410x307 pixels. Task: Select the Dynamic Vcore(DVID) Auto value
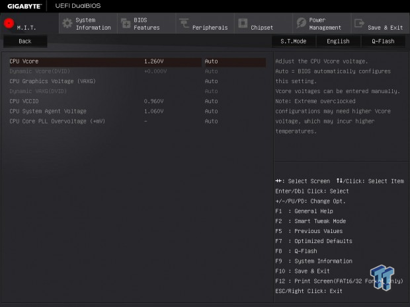[x=211, y=71]
